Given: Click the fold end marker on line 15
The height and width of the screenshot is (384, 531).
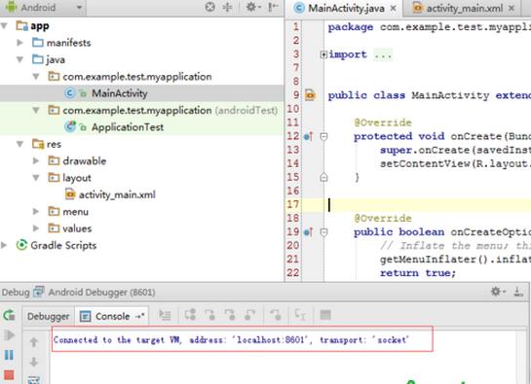Looking at the screenshot, I should [x=323, y=178].
